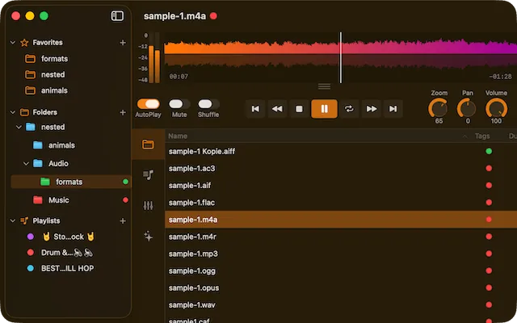Toggle repeat loop mode
The height and width of the screenshot is (323, 517).
click(349, 109)
